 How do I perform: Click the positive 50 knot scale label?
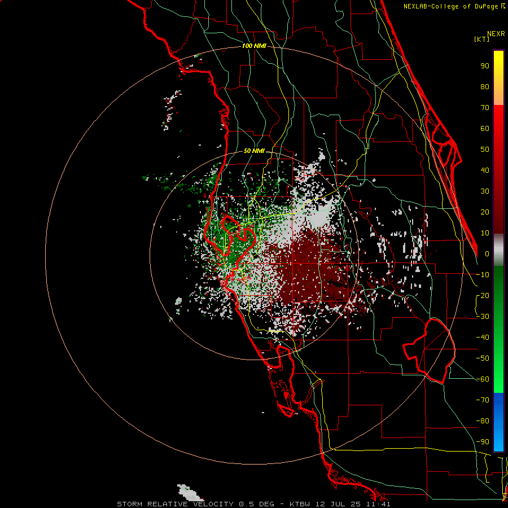coord(485,150)
